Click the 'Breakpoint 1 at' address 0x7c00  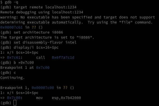click(43, 67)
